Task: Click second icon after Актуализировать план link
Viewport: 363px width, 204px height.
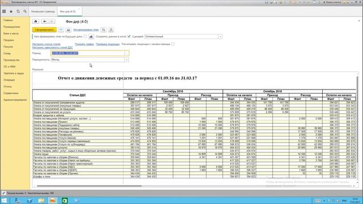Action: pos(111,29)
